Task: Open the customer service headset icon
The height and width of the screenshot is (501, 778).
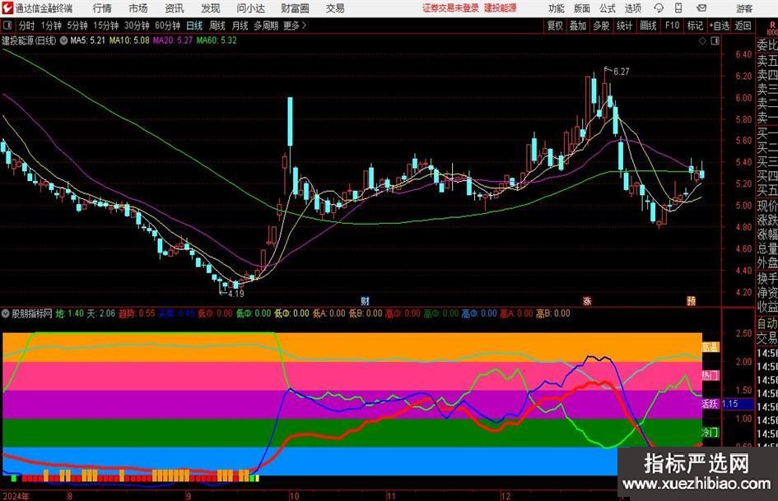Action: coord(659,8)
